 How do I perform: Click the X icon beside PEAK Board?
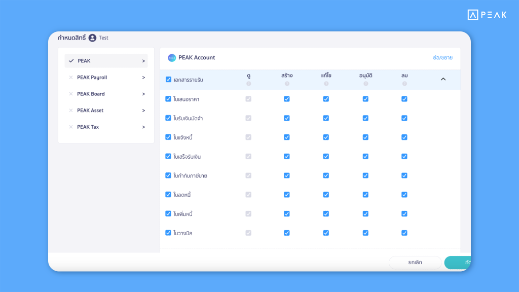pyautogui.click(x=71, y=94)
